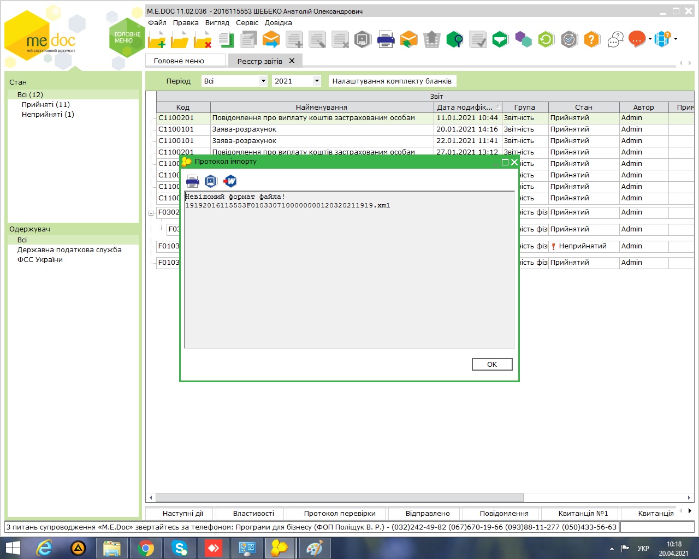The image size is (699, 559).
Task: Click the green hexagon magnifier search icon
Action: click(x=454, y=40)
